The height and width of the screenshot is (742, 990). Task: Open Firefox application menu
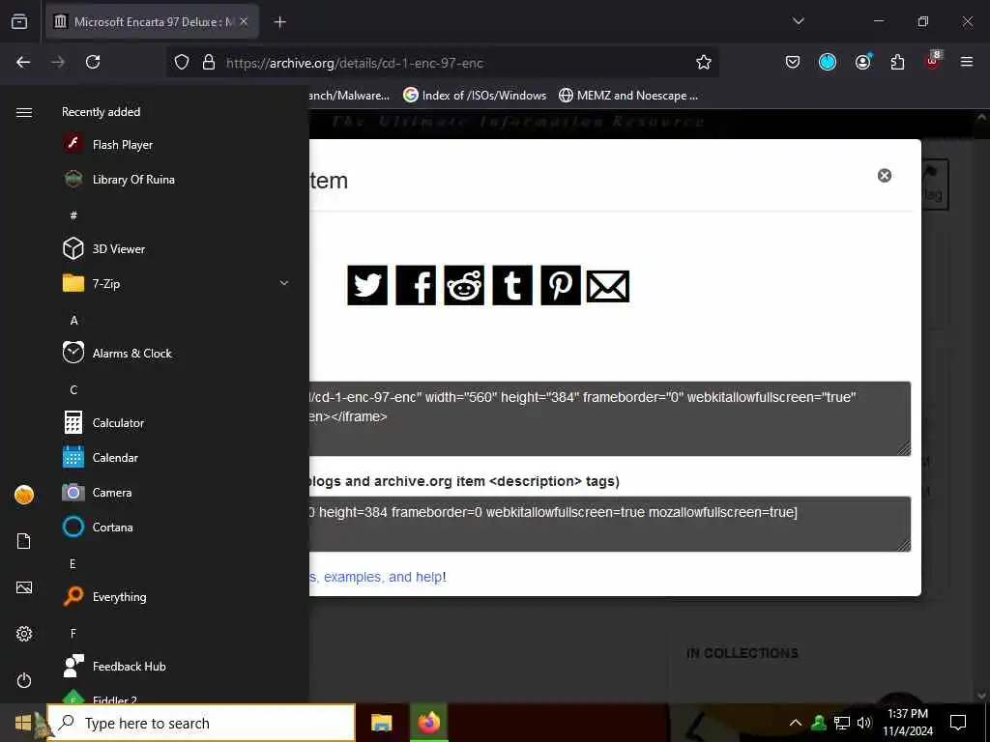(967, 62)
